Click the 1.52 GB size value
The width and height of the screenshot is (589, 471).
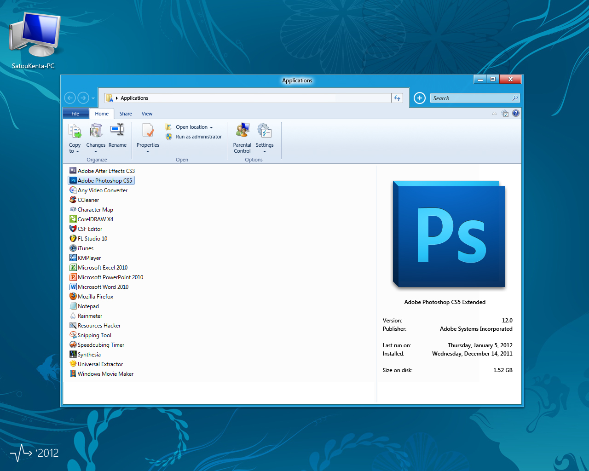503,370
